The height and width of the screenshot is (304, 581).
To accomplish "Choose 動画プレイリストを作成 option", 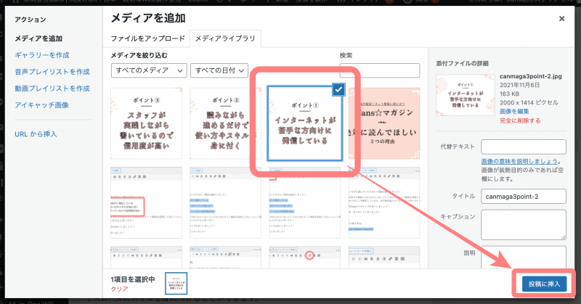I will pos(52,89).
